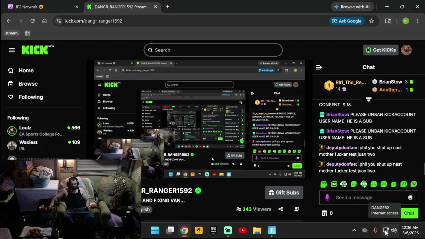Open the chat shop icon

324,213
